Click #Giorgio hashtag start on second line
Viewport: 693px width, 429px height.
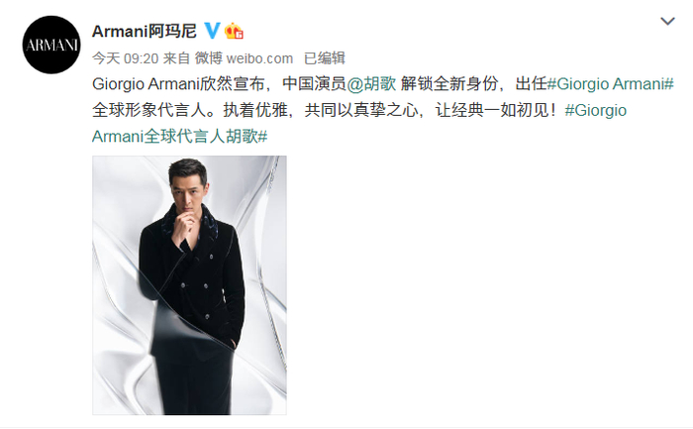(x=595, y=110)
